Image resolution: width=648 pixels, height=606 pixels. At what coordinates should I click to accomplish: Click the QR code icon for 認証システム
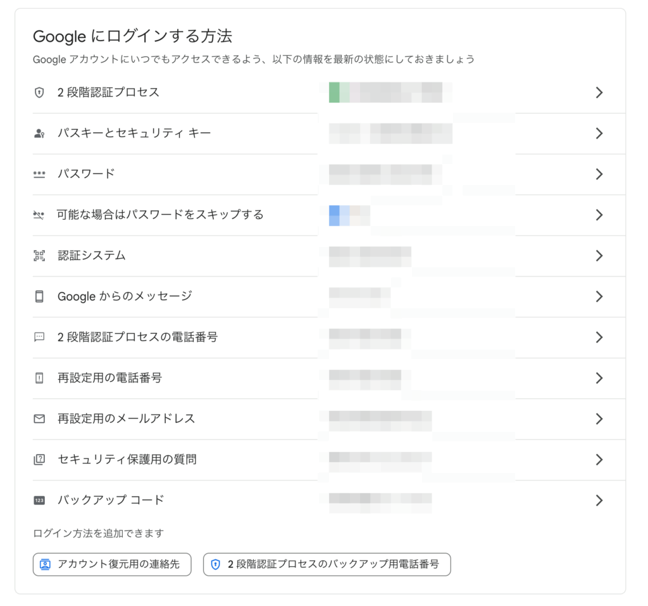tap(39, 256)
